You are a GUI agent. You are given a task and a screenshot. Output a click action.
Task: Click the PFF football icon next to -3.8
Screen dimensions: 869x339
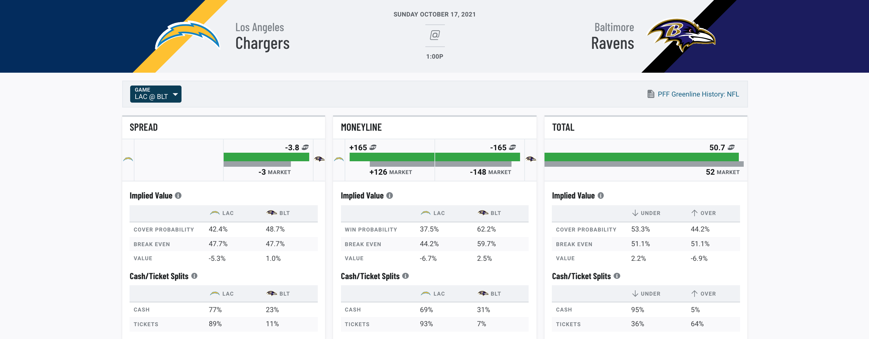(305, 148)
